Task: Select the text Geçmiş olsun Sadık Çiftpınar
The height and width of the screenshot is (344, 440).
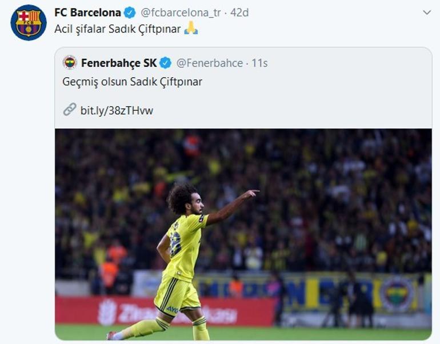Action: tap(132, 82)
